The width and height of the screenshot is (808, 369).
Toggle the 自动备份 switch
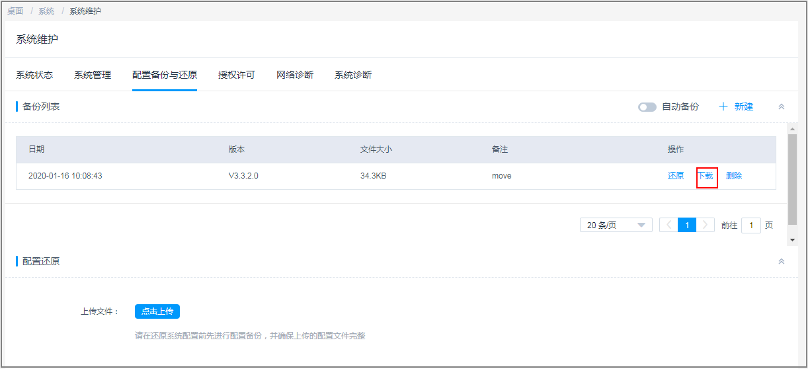(x=647, y=107)
